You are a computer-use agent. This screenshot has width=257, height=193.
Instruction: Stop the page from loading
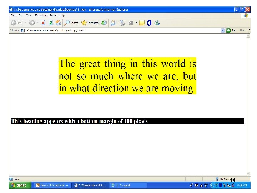pos(43,23)
